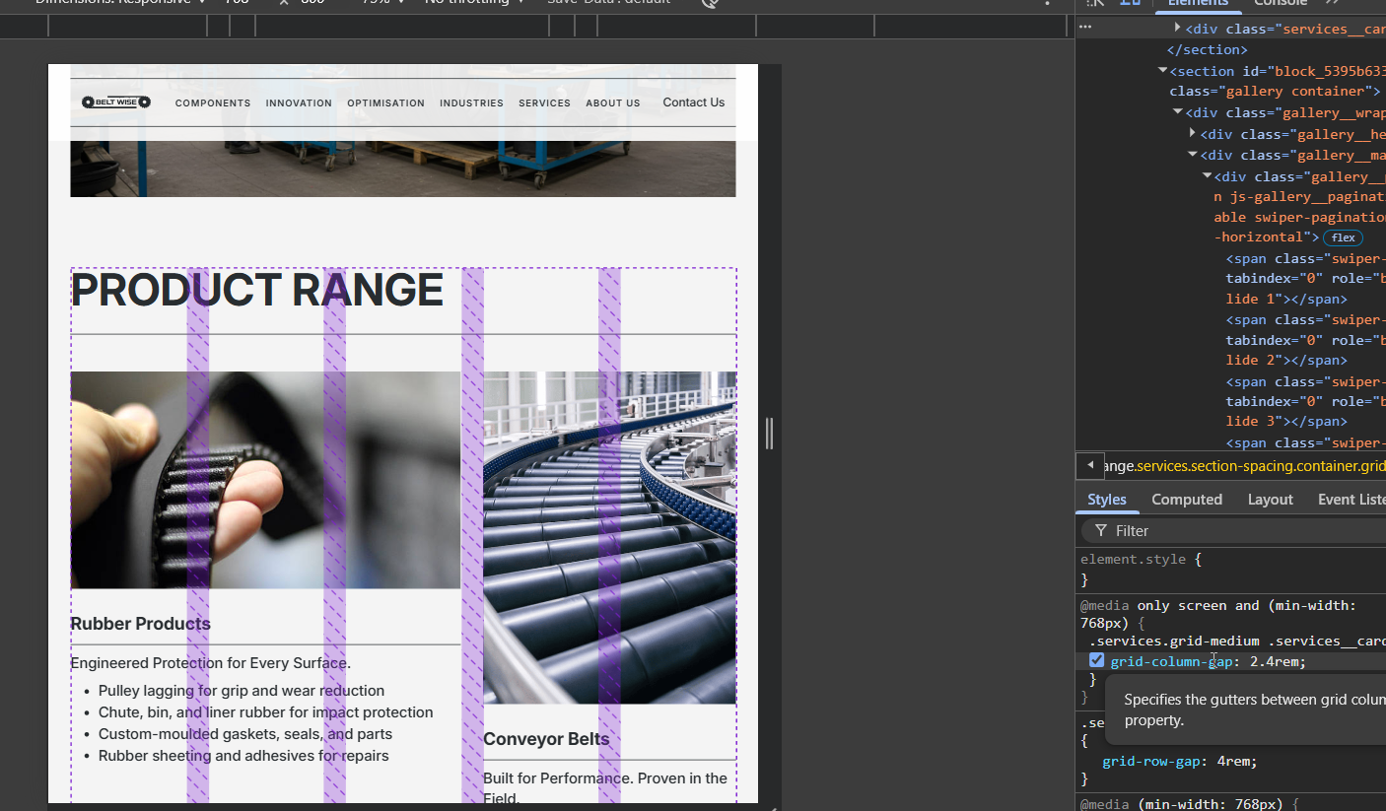1386x811 pixels.
Task: Open the Event Listeners tab
Action: pos(1351,500)
